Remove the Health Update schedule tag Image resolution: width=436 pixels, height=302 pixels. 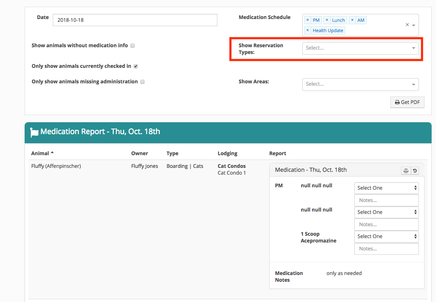point(308,30)
